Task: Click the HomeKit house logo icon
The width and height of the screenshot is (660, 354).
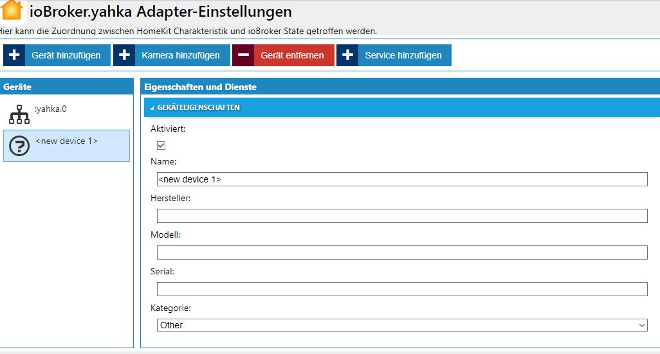Action: tap(12, 10)
